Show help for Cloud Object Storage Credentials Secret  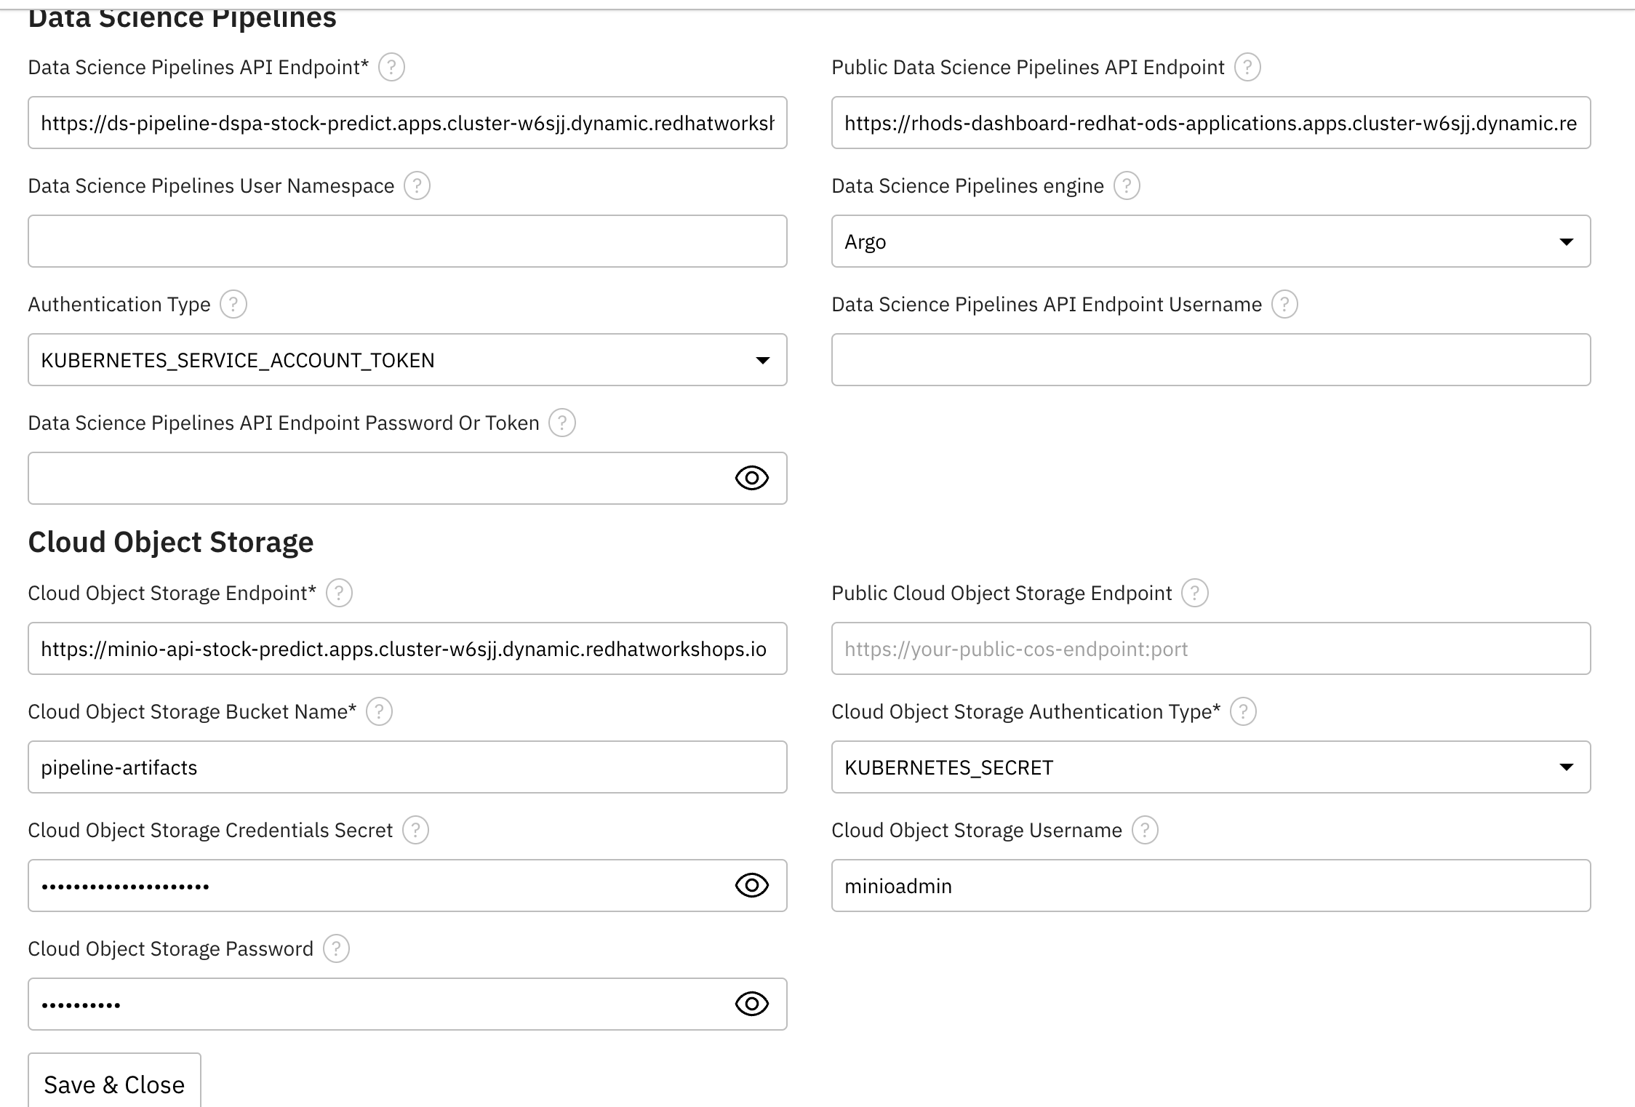point(415,830)
